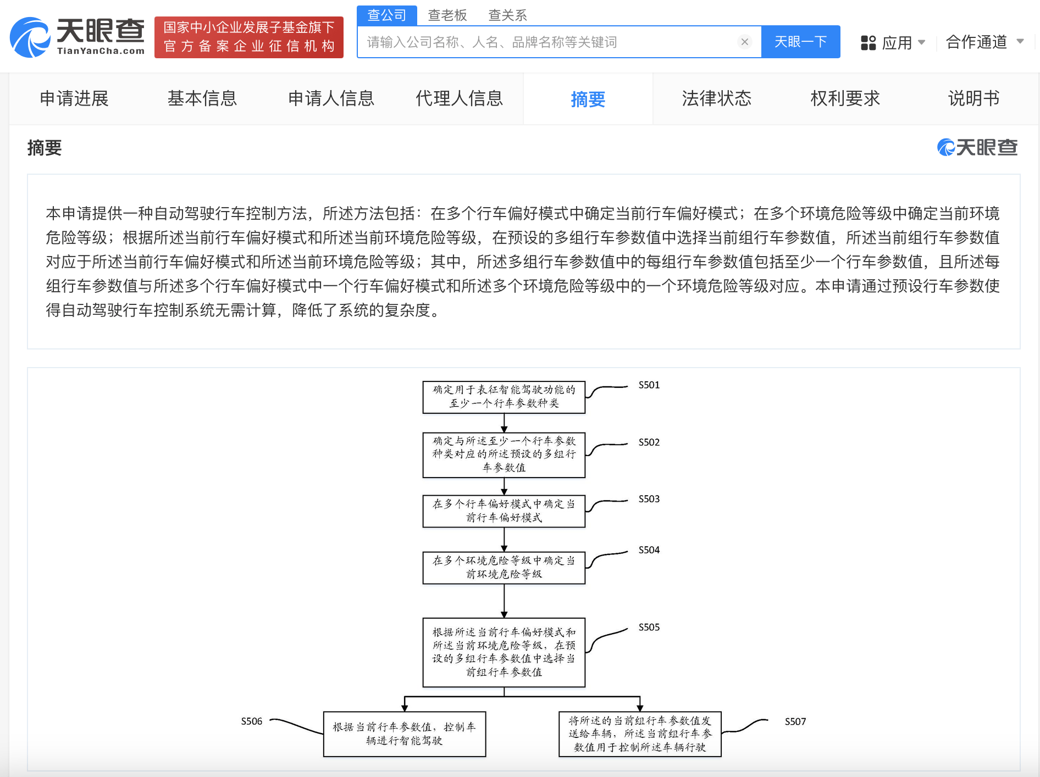Switch to the 查关系 search tab
This screenshot has height=777, width=1040.
pyautogui.click(x=507, y=15)
